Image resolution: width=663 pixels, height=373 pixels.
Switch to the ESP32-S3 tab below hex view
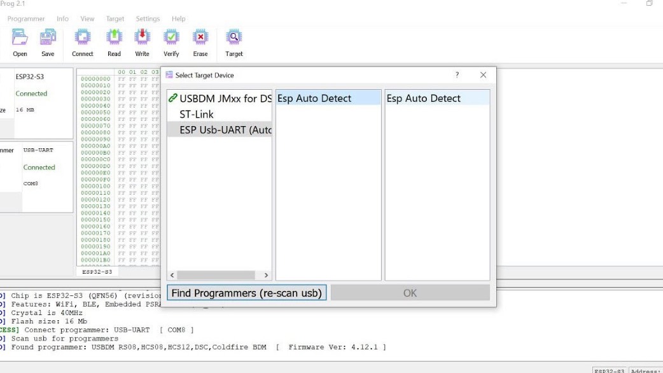point(97,272)
